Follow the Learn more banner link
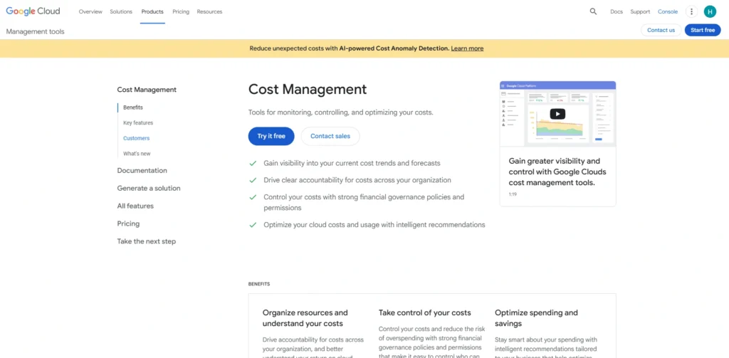 [x=467, y=48]
